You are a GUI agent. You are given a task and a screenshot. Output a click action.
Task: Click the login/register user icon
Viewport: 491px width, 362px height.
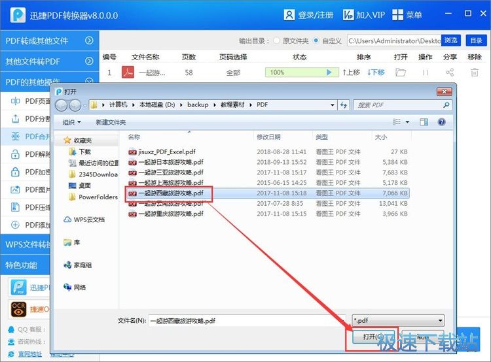click(x=289, y=14)
